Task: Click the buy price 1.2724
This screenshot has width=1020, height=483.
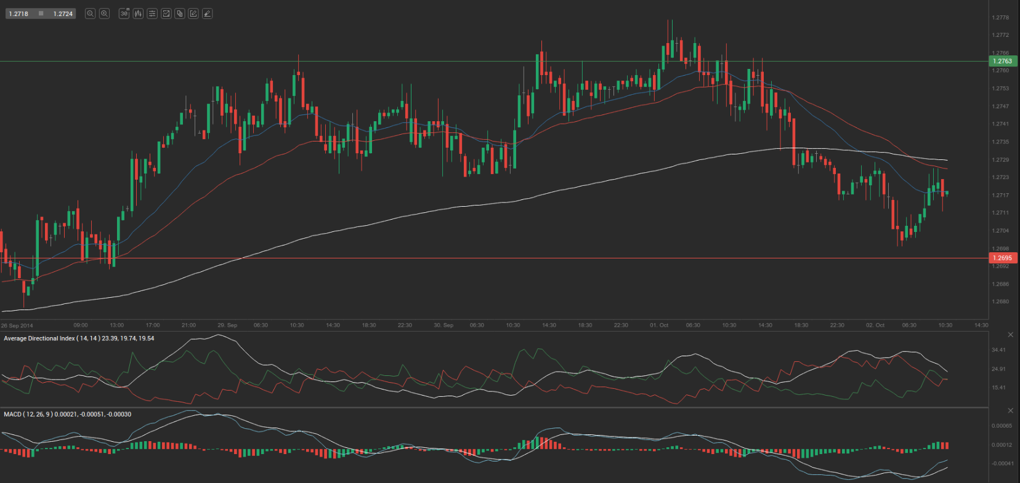Action: [x=63, y=14]
